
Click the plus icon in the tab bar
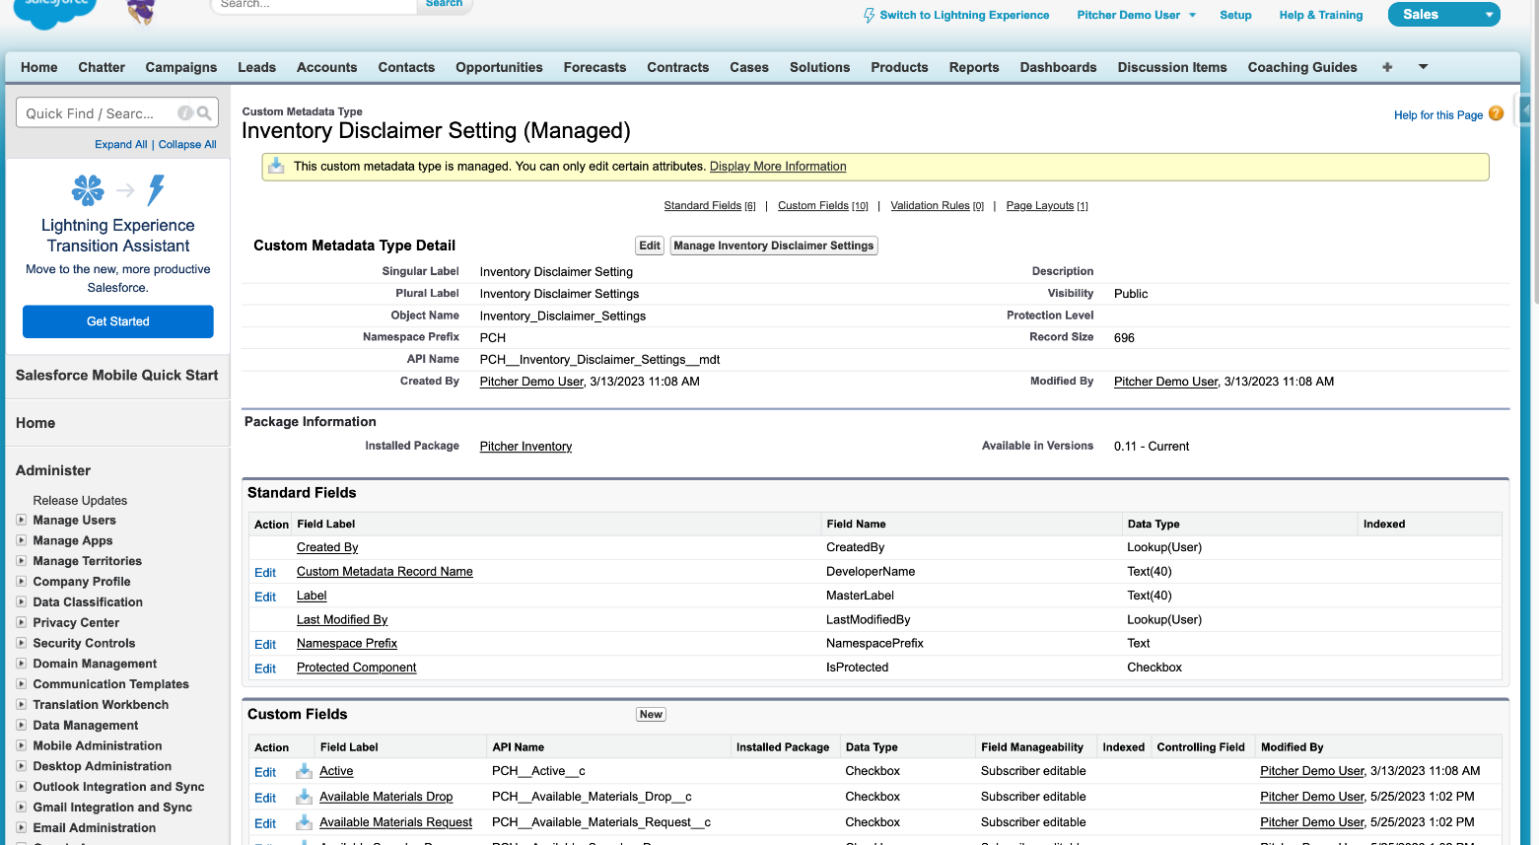[x=1387, y=67]
